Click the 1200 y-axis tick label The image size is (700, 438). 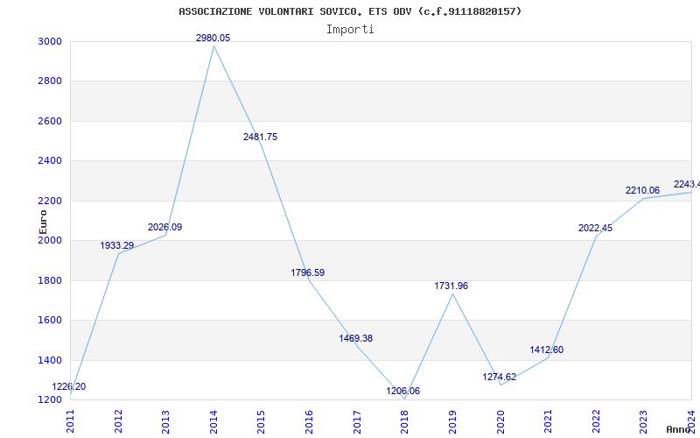[50, 399]
